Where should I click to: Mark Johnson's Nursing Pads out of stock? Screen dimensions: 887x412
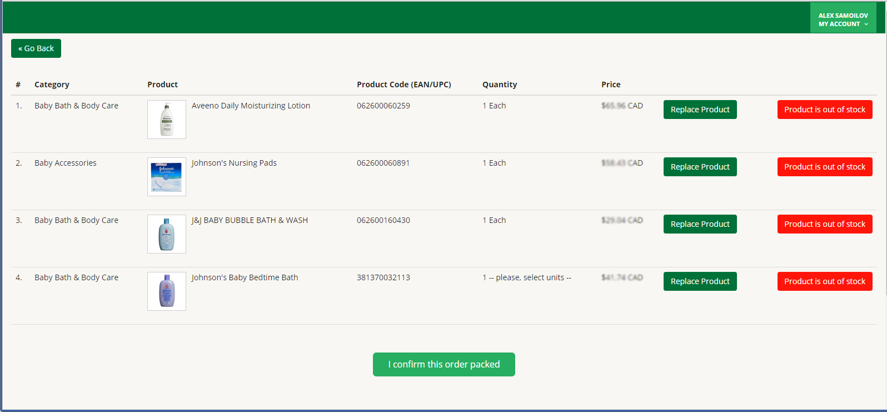tap(825, 167)
